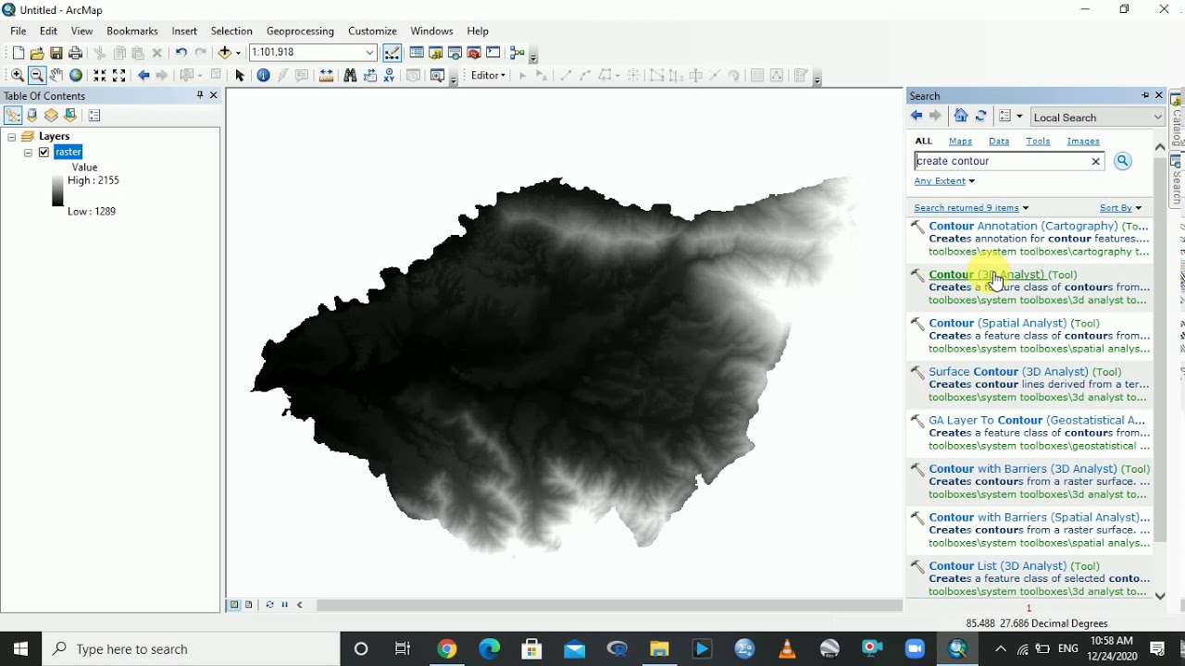This screenshot has width=1185, height=666.
Task: Collapse the Layers group in tree
Action: tap(11, 137)
